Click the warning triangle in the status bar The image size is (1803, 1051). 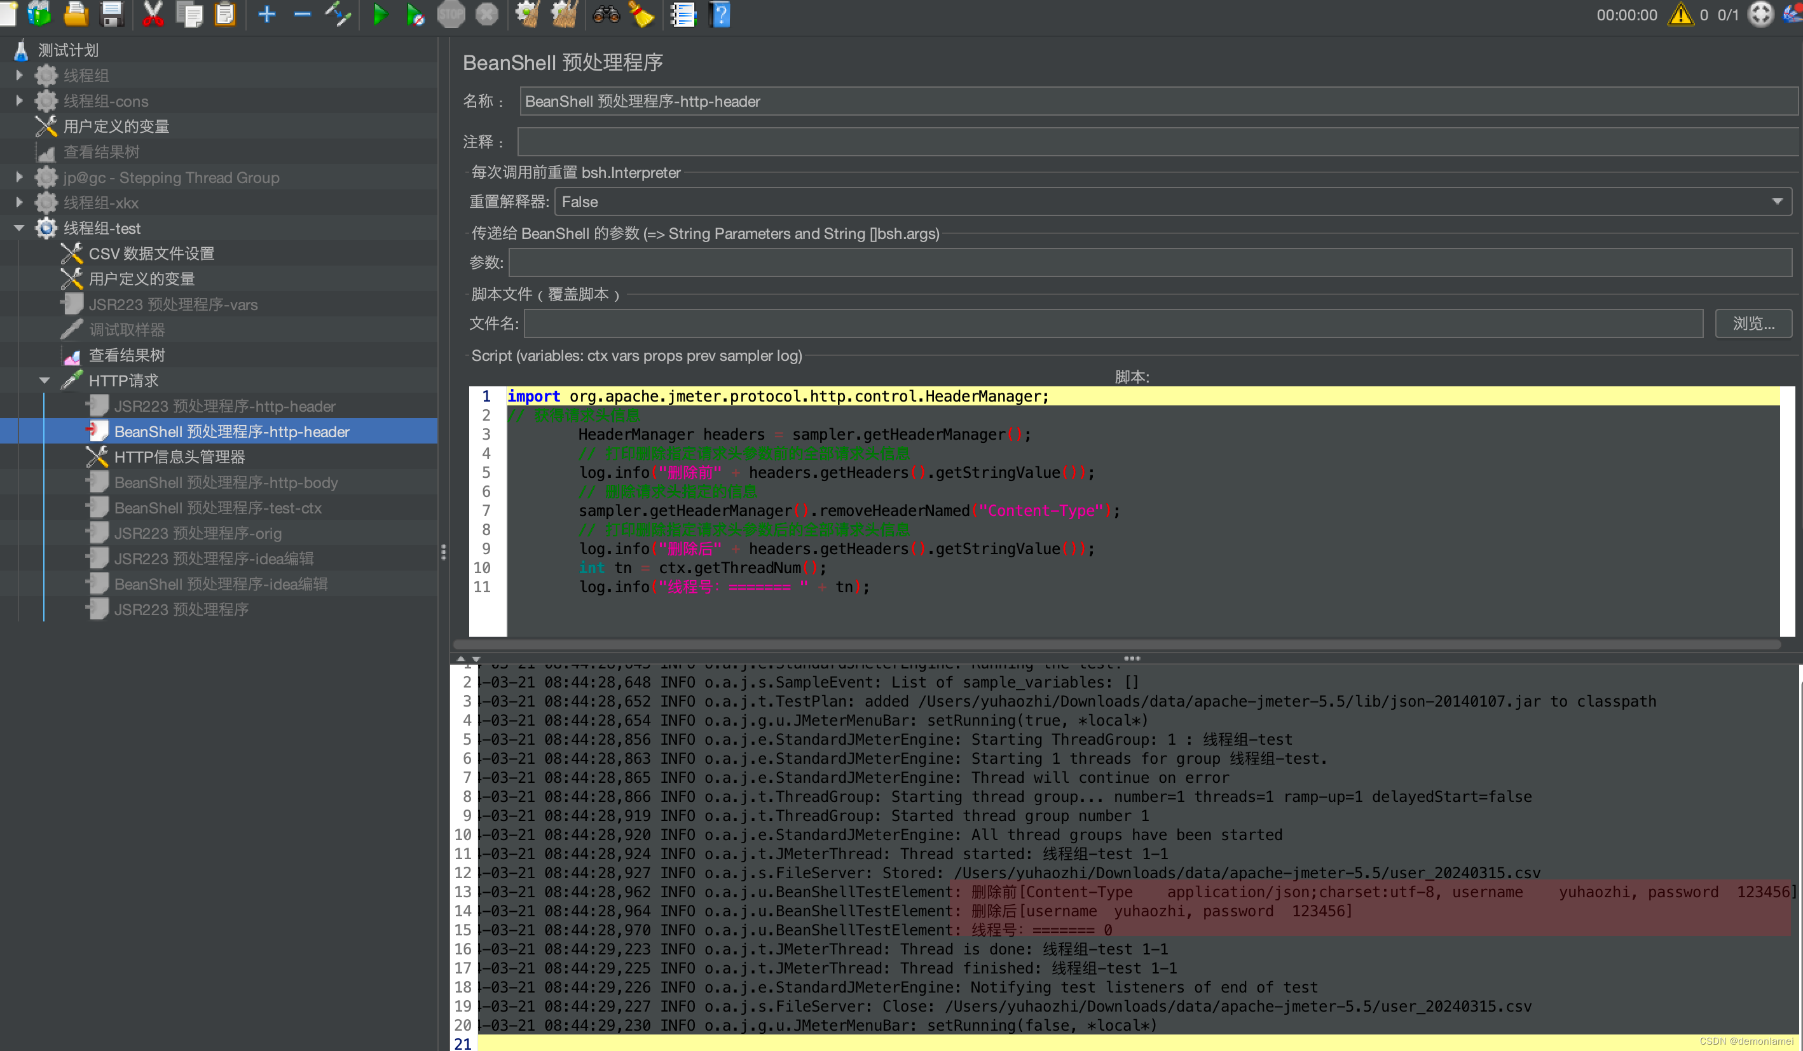pos(1680,15)
